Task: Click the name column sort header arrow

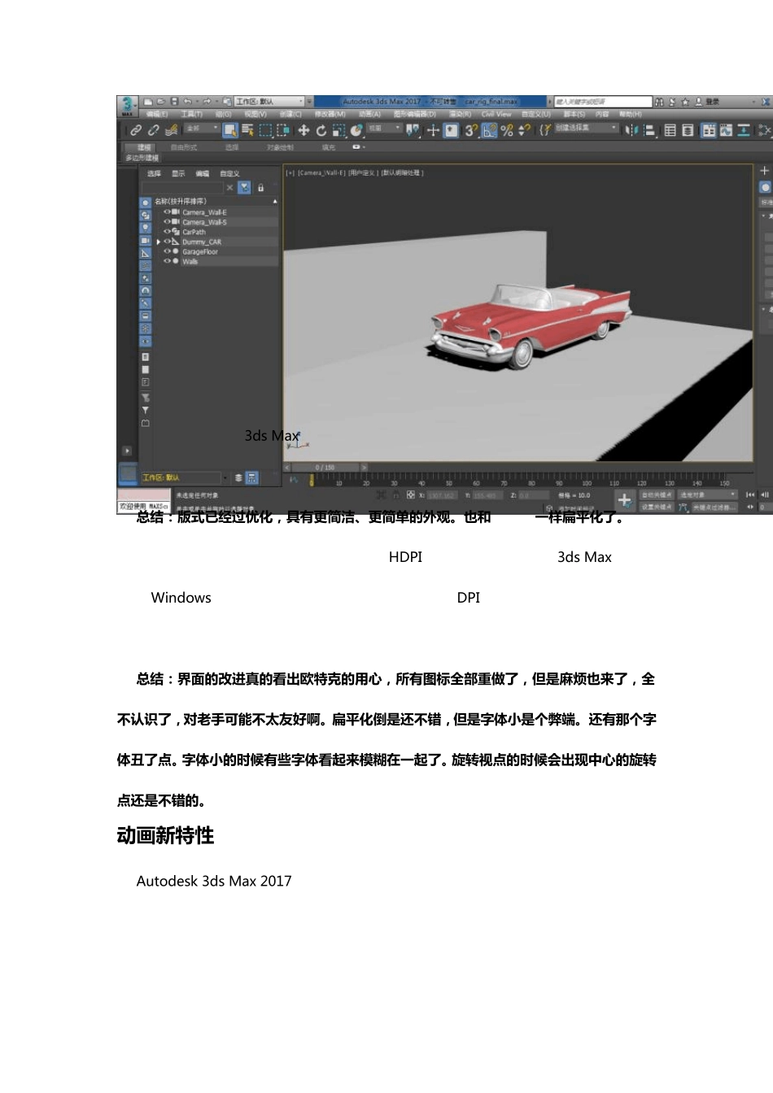Action: tap(275, 201)
